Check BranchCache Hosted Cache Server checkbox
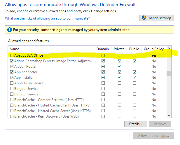This screenshot has width=180, height=145. (x=12, y=111)
